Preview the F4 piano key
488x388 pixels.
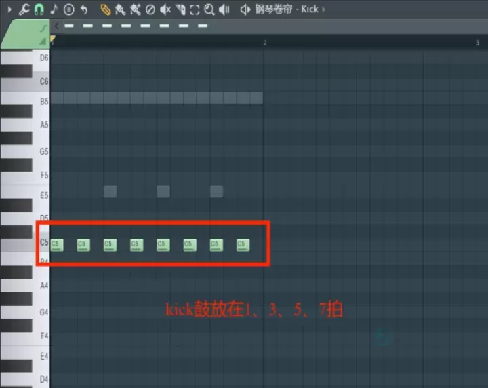click(x=41, y=336)
